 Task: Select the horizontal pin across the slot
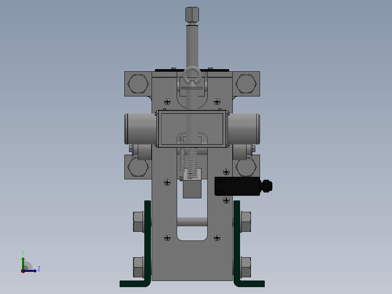coord(192,222)
